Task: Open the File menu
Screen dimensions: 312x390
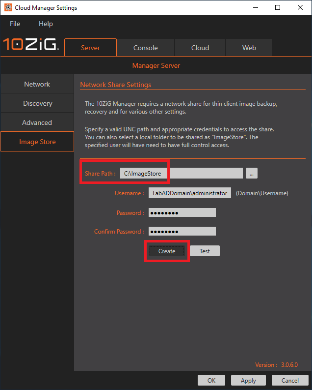Action: click(x=15, y=24)
